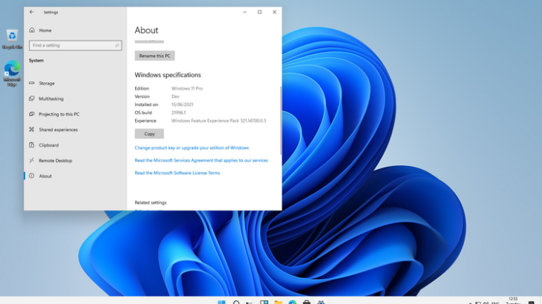
Task: Click the 'Windows 11 Pro' edition value
Action: click(x=187, y=89)
